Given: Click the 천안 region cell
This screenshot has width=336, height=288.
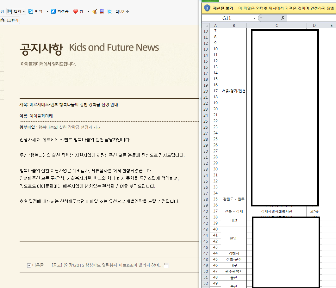Looking at the screenshot, I should tap(234, 238).
